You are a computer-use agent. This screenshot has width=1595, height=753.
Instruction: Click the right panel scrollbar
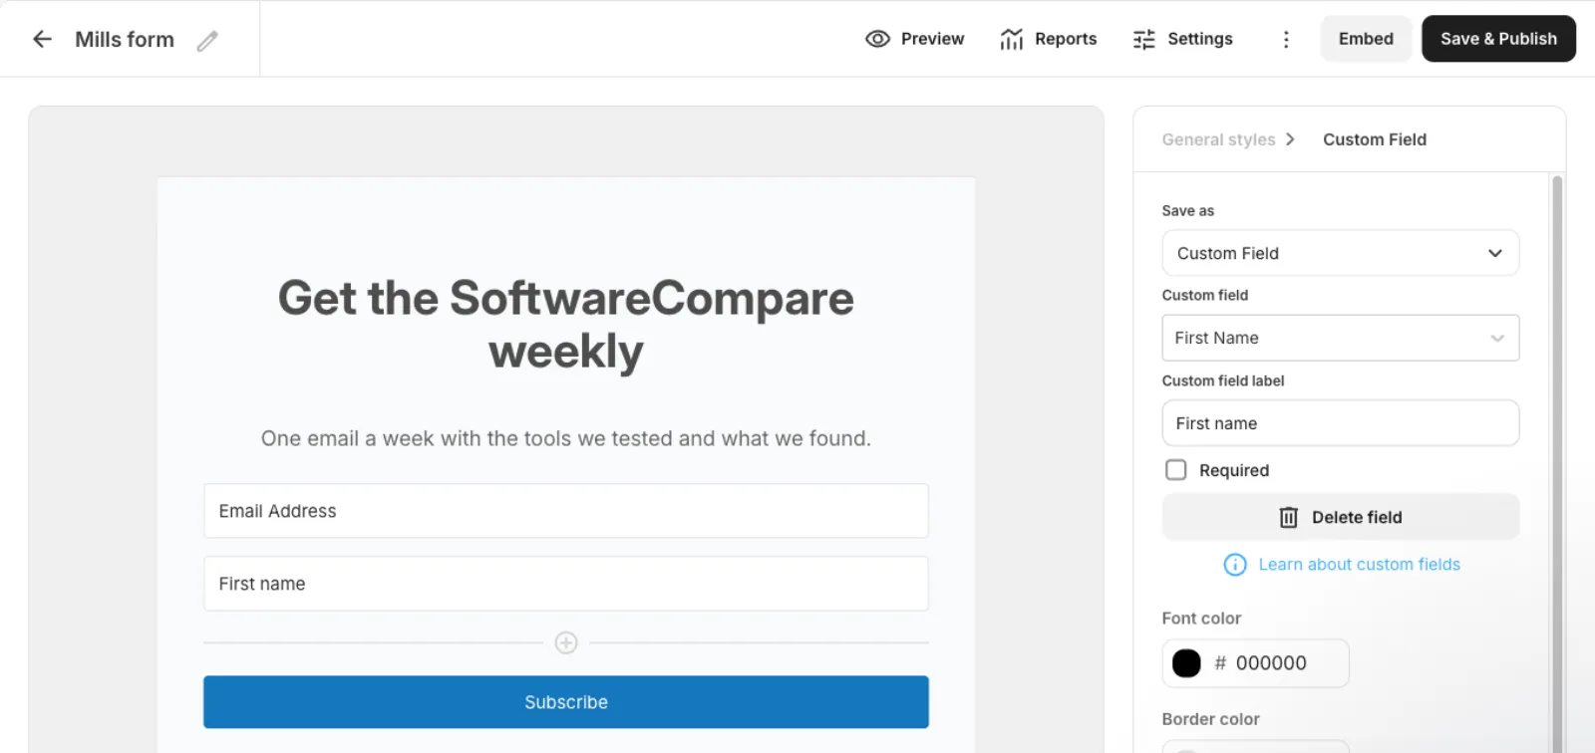(x=1557, y=463)
